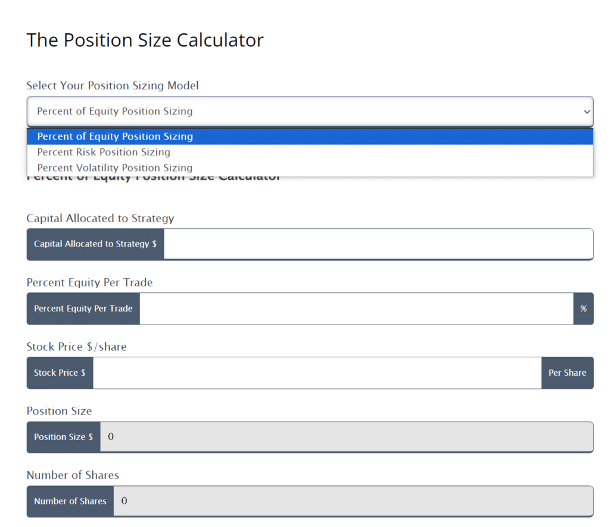Viewport: 610px width, 527px height.
Task: Click the Stock Price $/share field label
Action: (76, 347)
